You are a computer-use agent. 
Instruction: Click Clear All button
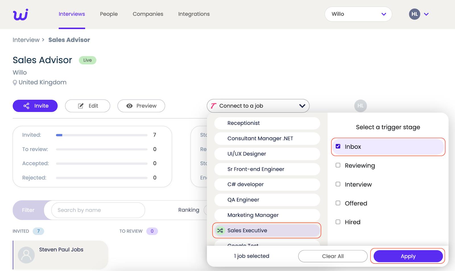point(333,256)
